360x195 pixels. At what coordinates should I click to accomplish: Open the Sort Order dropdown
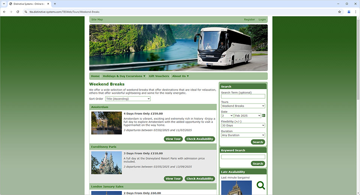click(x=128, y=99)
